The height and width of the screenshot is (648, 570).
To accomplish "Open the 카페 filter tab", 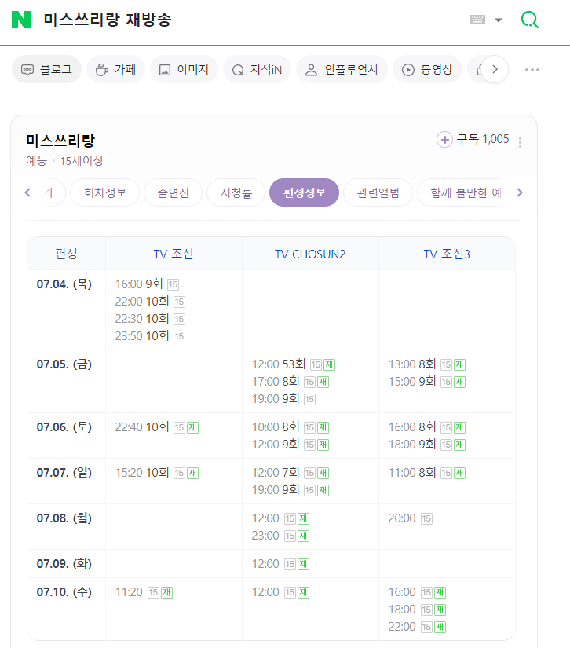I will click(115, 69).
